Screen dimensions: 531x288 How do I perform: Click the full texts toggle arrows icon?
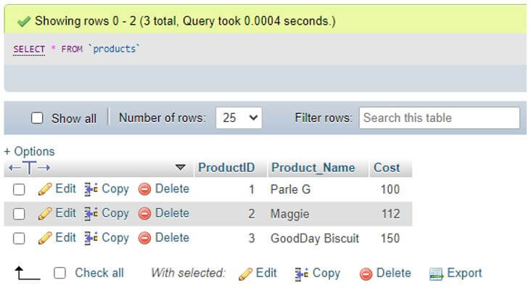pos(30,168)
